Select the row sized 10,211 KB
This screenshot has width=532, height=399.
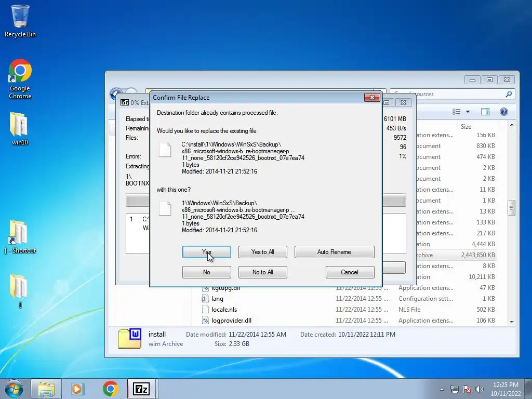(456, 277)
